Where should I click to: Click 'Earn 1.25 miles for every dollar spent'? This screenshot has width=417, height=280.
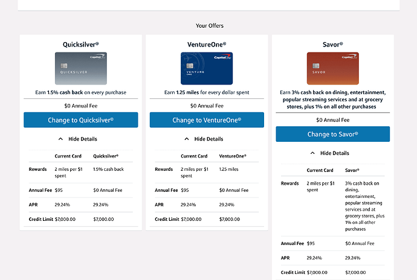207,92
